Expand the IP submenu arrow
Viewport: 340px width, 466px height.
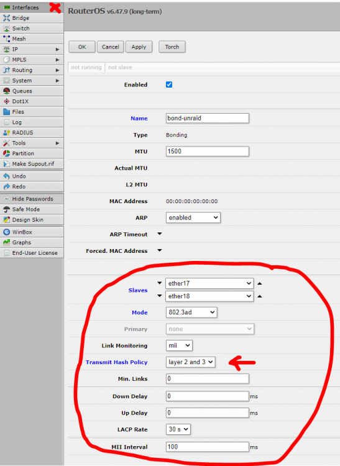coord(58,49)
